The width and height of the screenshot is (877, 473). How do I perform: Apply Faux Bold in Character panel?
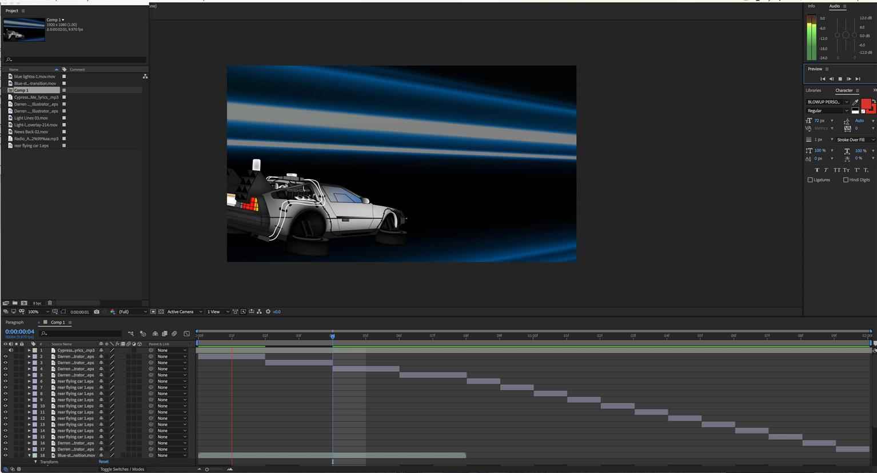click(x=817, y=170)
